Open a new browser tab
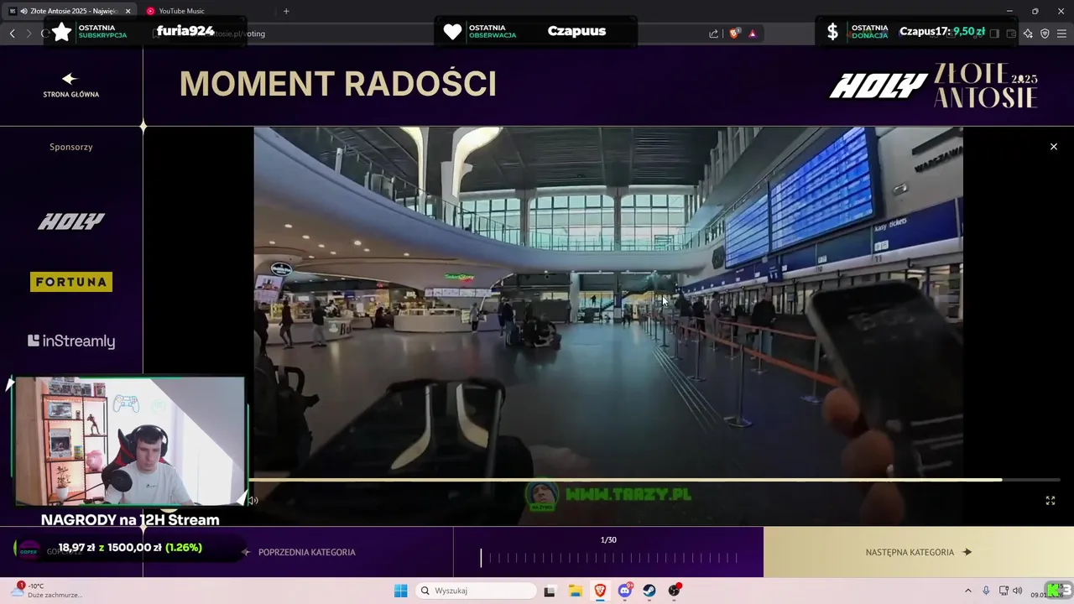The width and height of the screenshot is (1074, 604). pos(286,11)
